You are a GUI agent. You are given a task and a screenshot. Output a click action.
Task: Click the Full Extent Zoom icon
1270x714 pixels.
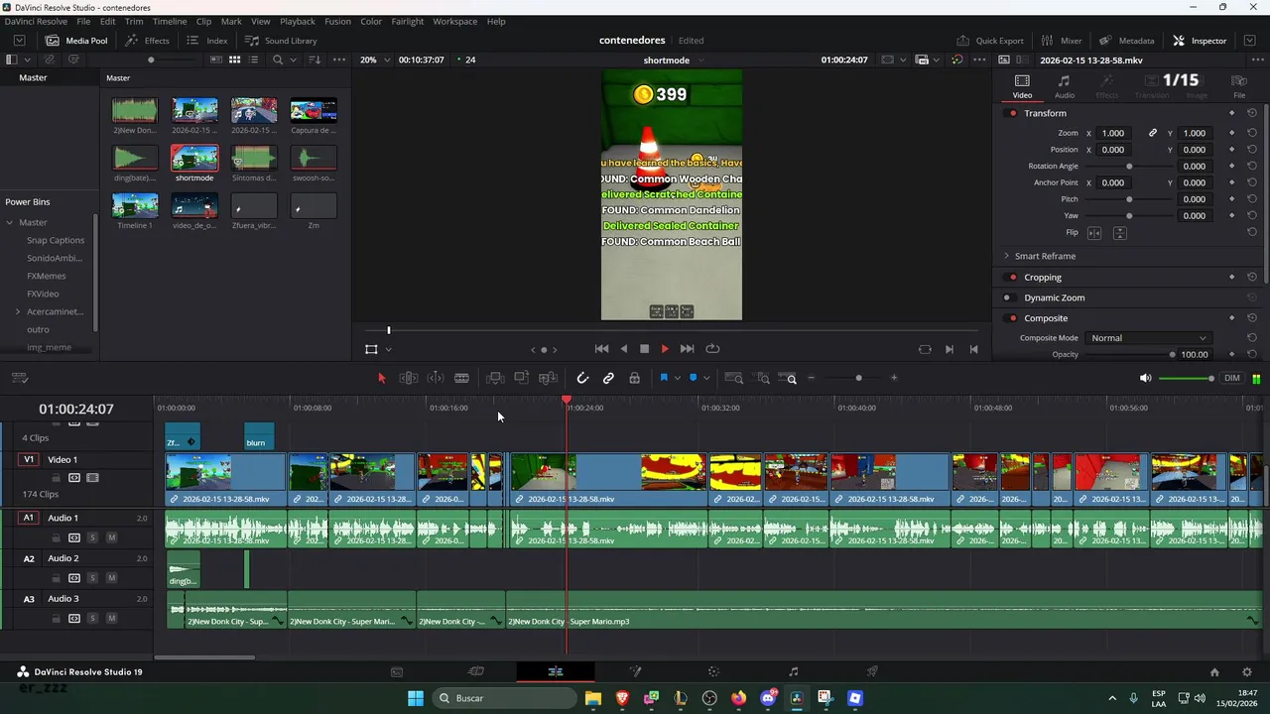click(734, 378)
